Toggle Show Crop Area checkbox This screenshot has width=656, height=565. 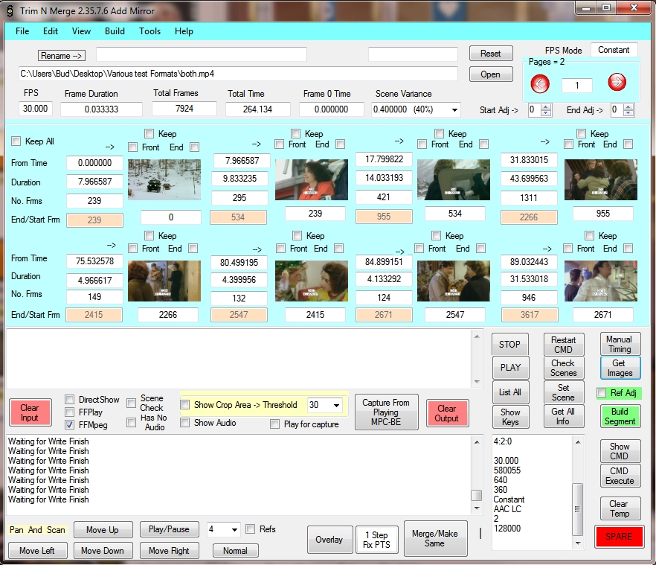[184, 405]
